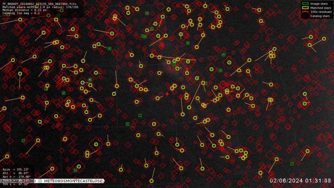Image resolution: width=334 pixels, height=188 pixels.
Task: Click the 'FOV v = 47.30°' readout
Action: 16,184
